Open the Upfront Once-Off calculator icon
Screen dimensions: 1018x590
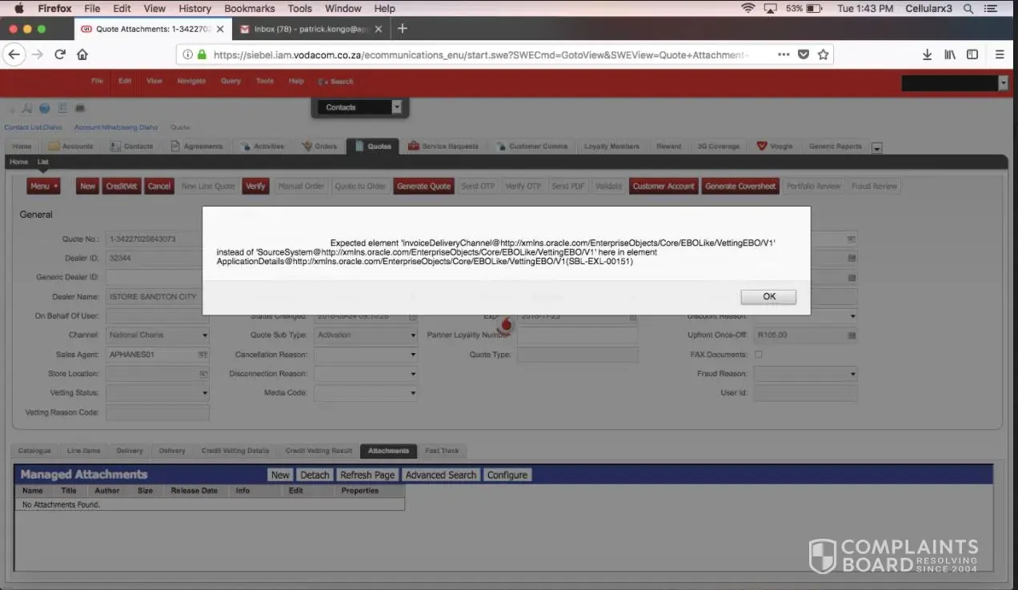click(852, 335)
